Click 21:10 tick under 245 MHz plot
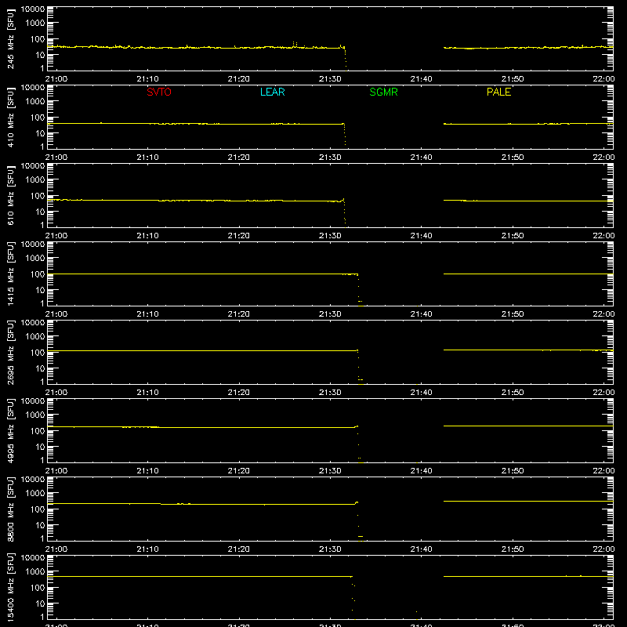This screenshot has height=627, width=627. click(x=147, y=79)
